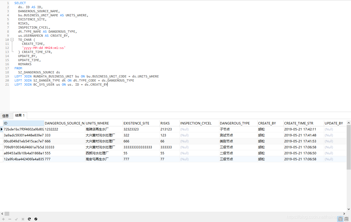Select the EXISTENCE_SITE column header
This screenshot has height=222, width=351.
(141, 123)
